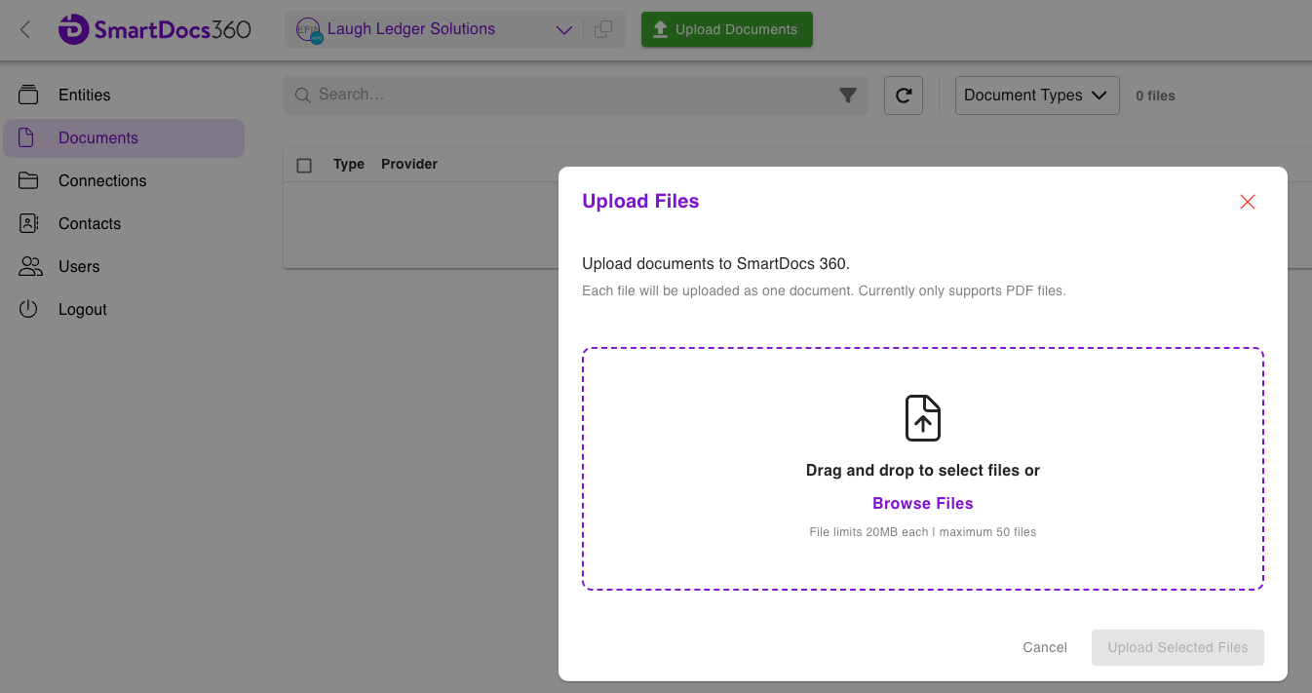Cancel the Upload Files dialog

tap(1044, 647)
